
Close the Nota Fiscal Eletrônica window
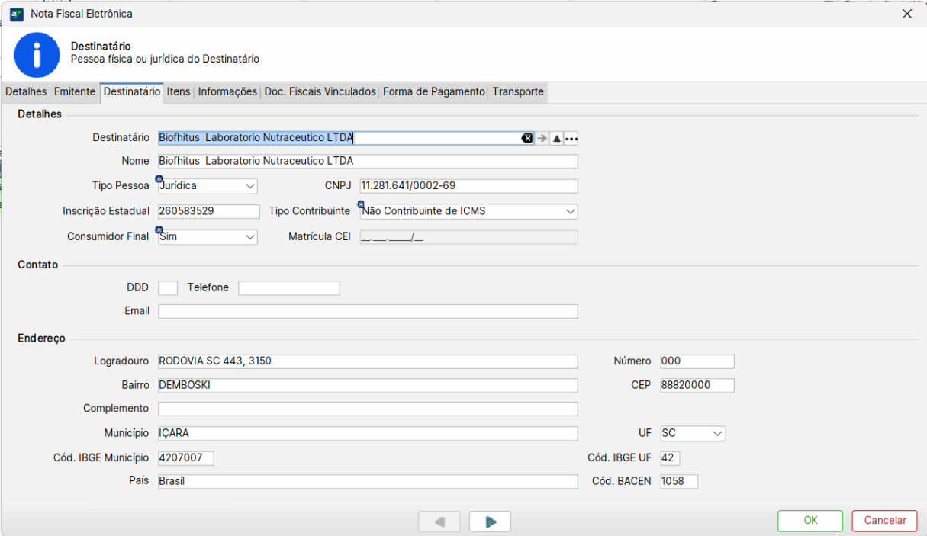(907, 14)
